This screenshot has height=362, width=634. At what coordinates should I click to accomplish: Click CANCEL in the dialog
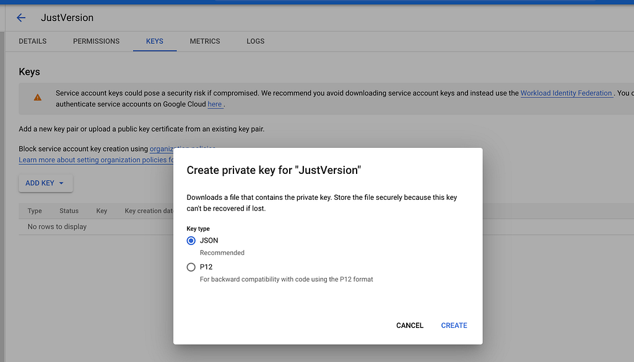coord(410,325)
